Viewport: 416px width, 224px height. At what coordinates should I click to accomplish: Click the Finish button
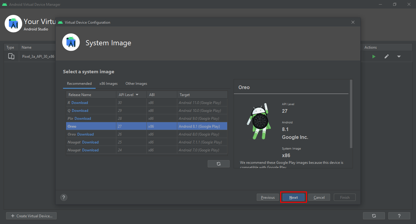click(x=345, y=197)
